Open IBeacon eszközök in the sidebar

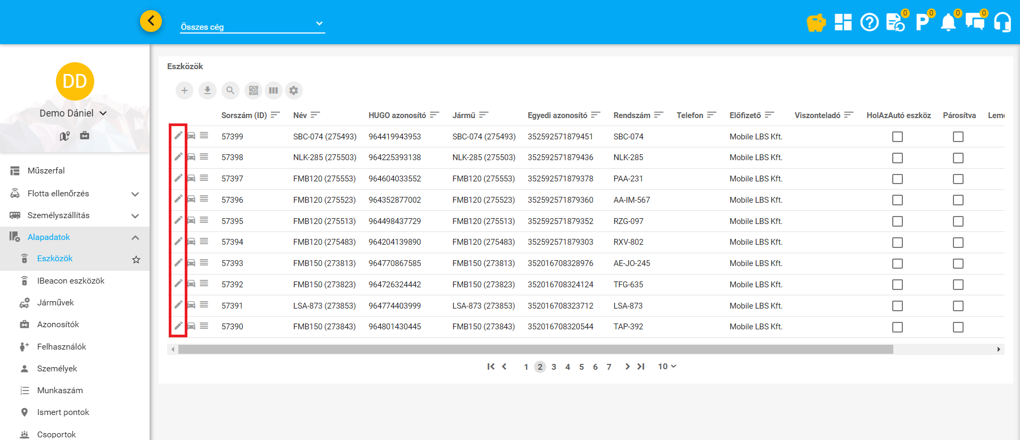71,281
